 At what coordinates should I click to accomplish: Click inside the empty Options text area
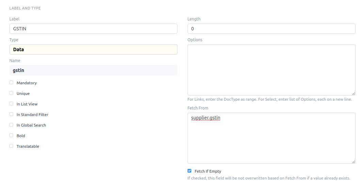(271, 70)
